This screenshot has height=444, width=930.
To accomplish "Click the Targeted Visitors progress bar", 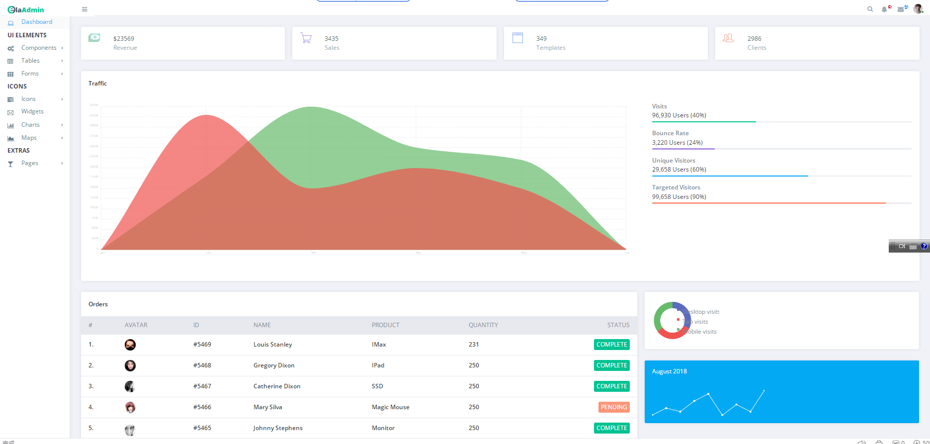I will click(x=781, y=203).
